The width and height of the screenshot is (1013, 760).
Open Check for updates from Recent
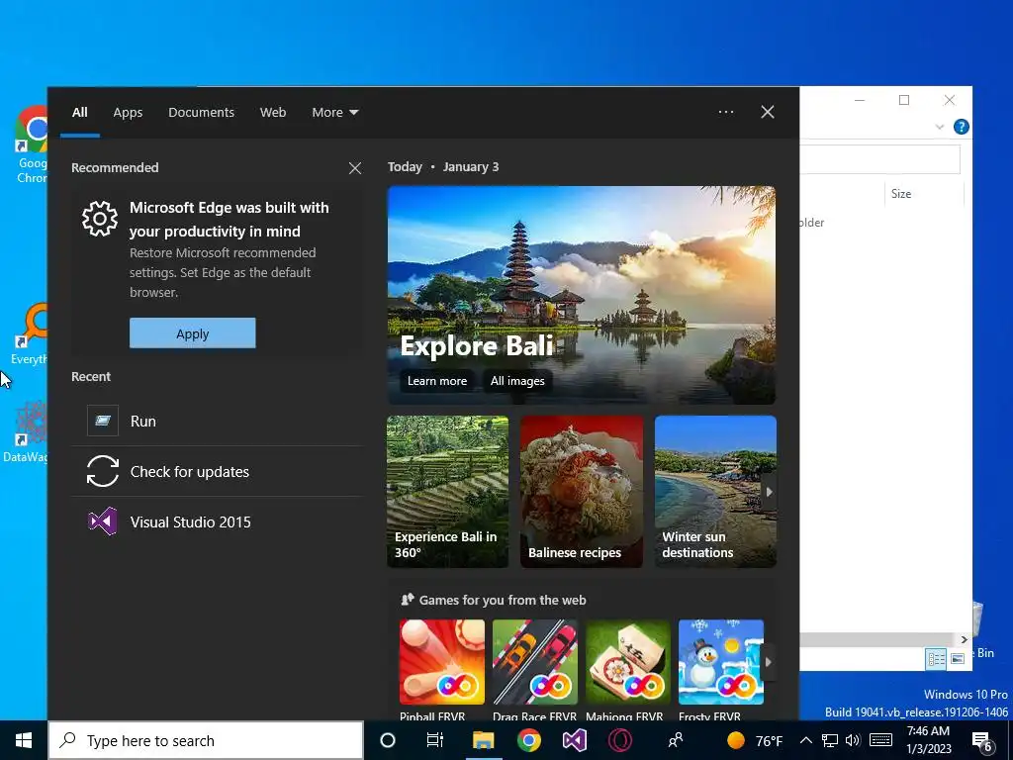click(217, 471)
